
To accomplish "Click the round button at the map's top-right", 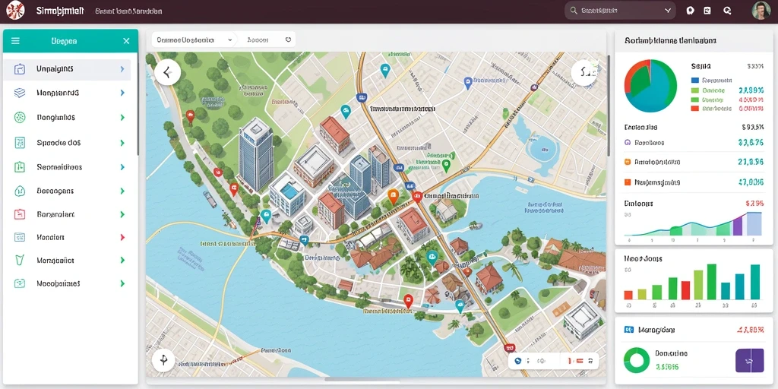I will click(x=584, y=74).
